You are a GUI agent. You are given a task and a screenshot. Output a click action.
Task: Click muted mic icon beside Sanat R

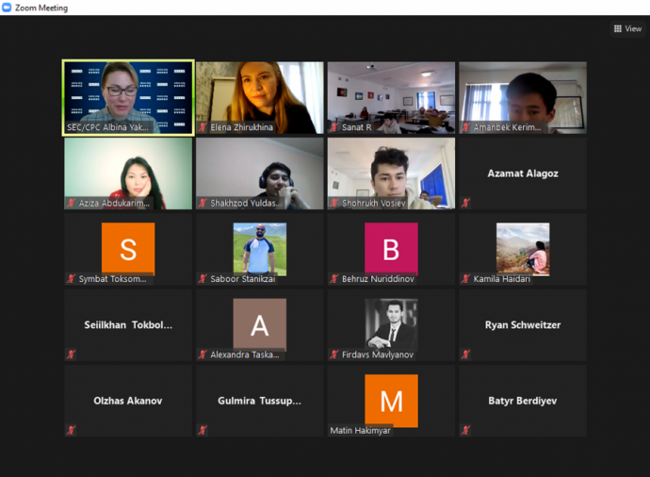[334, 127]
